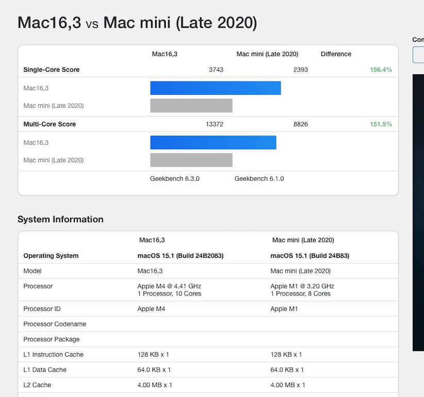Click the blue Mac16,3 multi-core score bar
424x397 pixels.
pos(213,142)
